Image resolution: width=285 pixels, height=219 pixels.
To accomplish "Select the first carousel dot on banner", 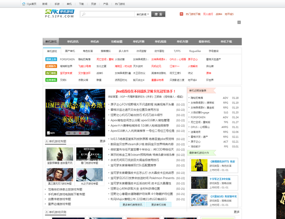I will [x=69, y=133].
